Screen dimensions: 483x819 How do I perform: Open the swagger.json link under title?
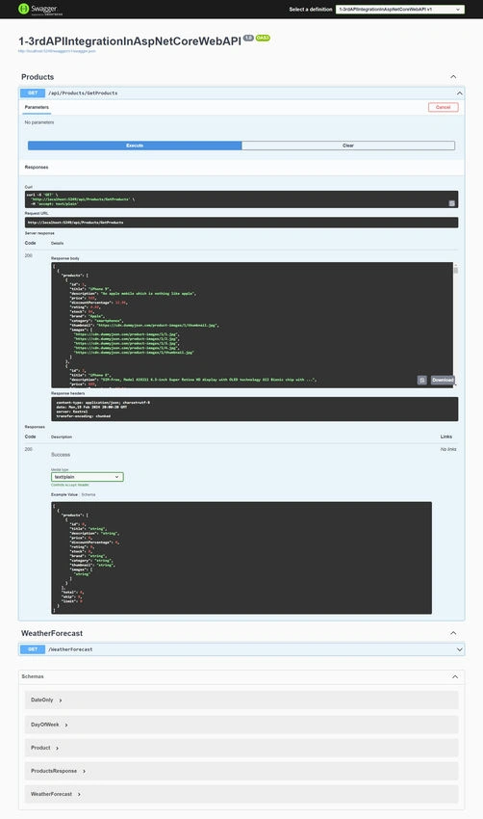coord(57,51)
